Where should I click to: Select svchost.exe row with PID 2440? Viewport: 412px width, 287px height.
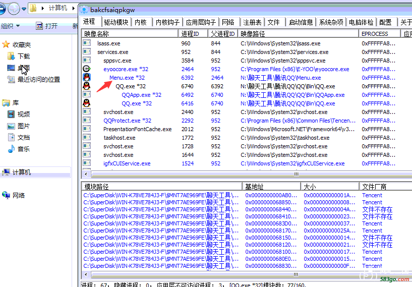click(247, 112)
